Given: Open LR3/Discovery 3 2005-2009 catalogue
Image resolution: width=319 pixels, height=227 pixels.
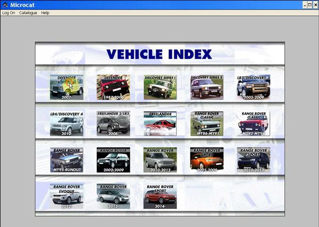Looking at the screenshot, I should [x=254, y=87].
